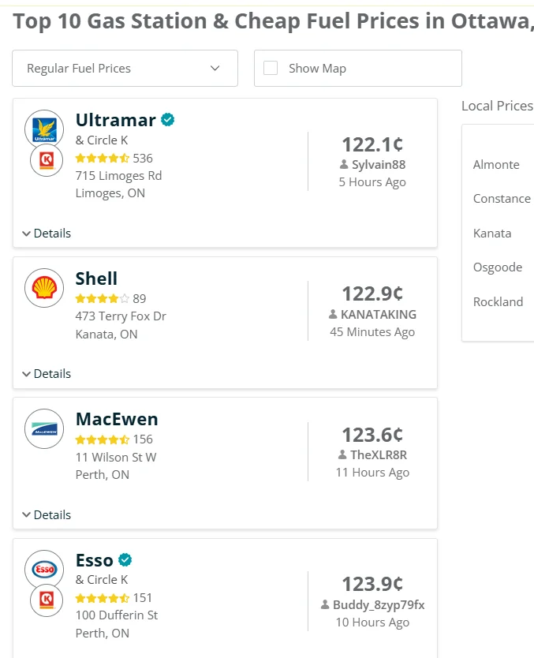Image resolution: width=534 pixels, height=658 pixels.
Task: Open the Regular Fuel Prices dropdown
Action: click(x=125, y=69)
